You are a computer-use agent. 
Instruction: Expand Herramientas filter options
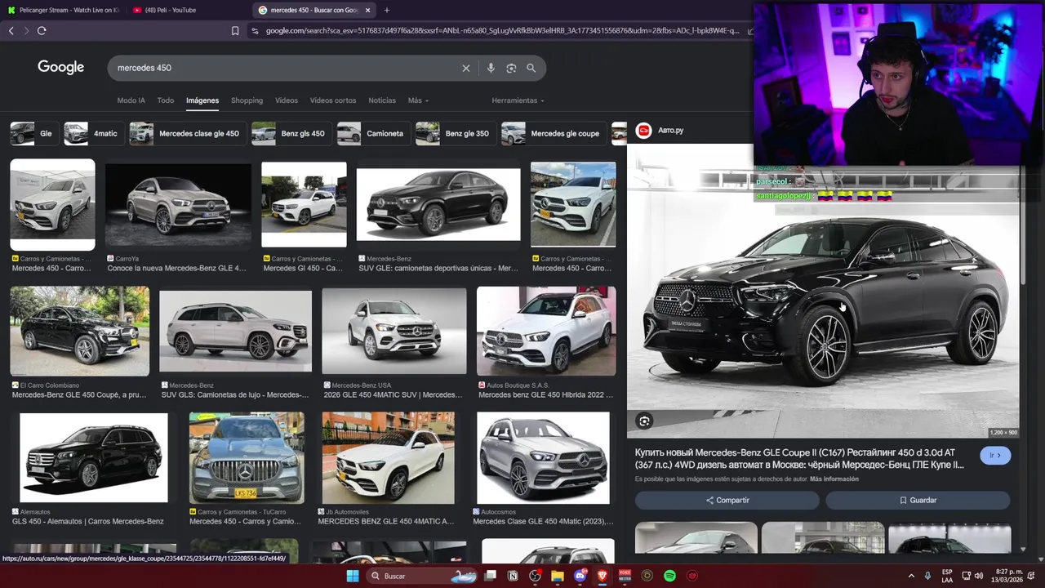tap(518, 100)
